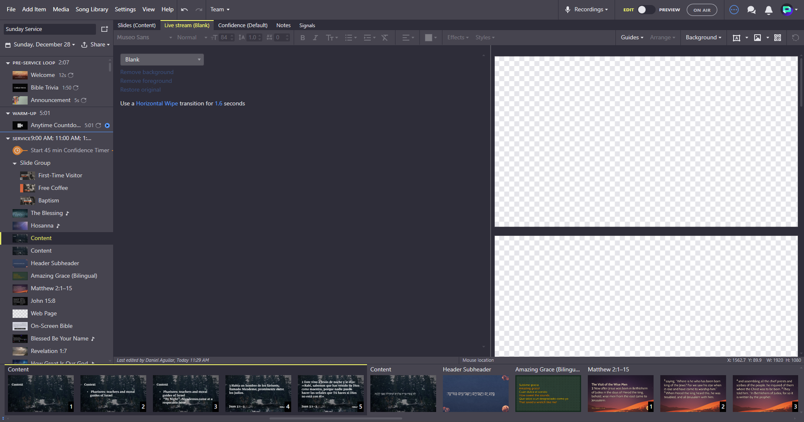Collapse the Pre-Service Loop section
This screenshot has width=804, height=422.
tap(8, 63)
